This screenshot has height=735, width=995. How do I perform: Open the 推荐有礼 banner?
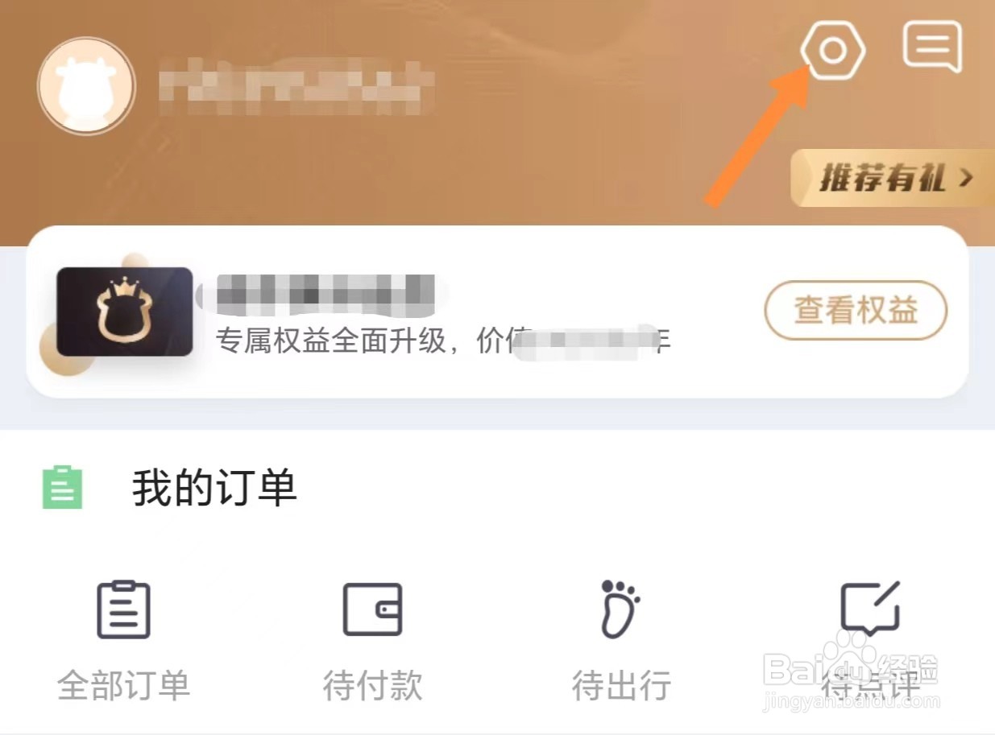pyautogui.click(x=893, y=178)
